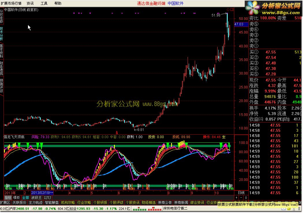This screenshot has height=213, width=303.
Task: Open 财经精选 in the bottom bar
Action: tap(149, 203)
